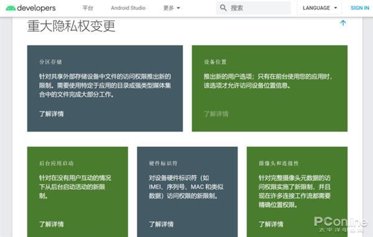Click 了解详情 in the 分区存储 card
Screen dimensions: 373x237
tap(52, 114)
